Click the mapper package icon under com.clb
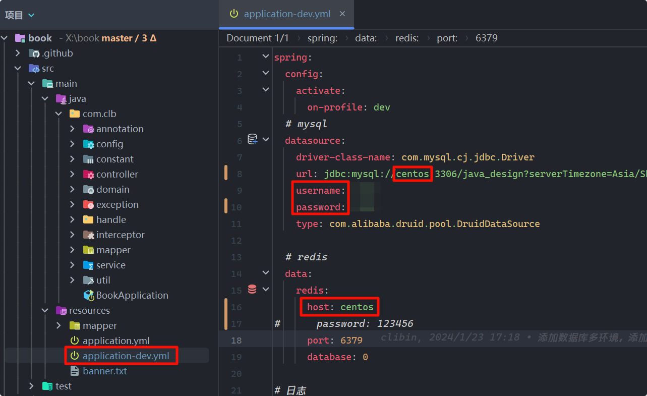 pyautogui.click(x=88, y=250)
